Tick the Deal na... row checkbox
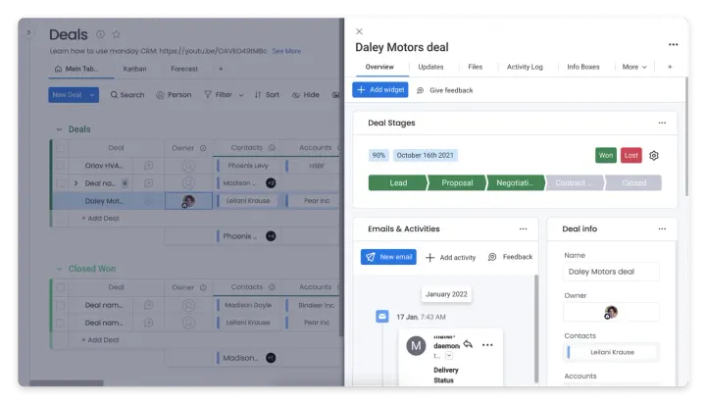The width and height of the screenshot is (706, 404). [x=60, y=183]
